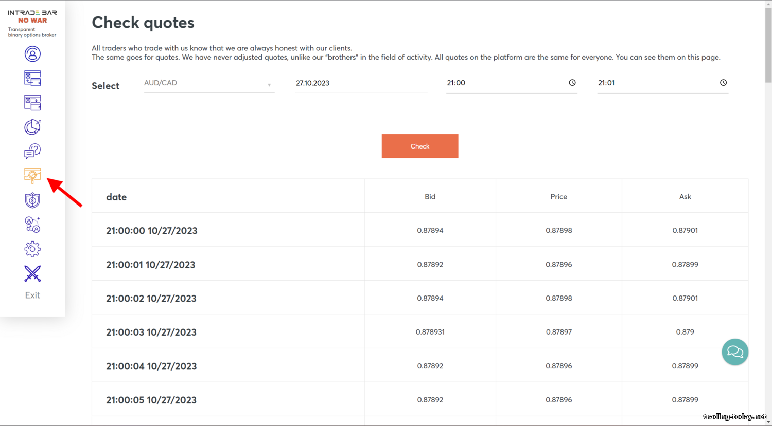The width and height of the screenshot is (772, 426).
Task: Click the Bid column header
Action: [430, 197]
